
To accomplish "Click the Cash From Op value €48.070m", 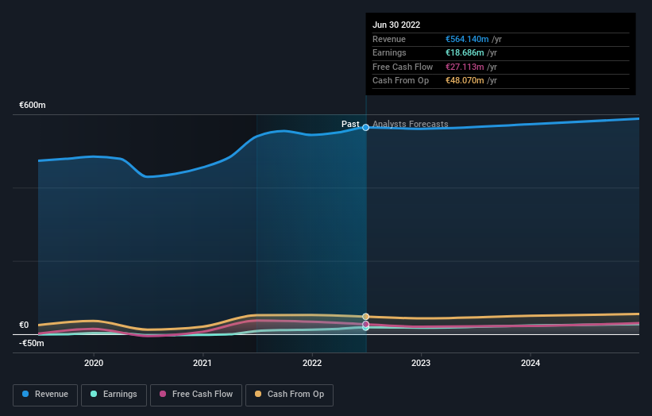I will tap(465, 81).
